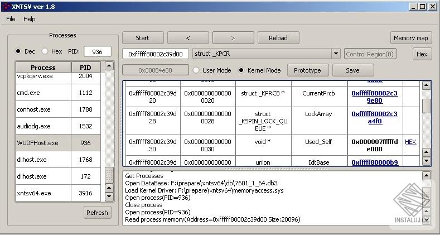
Task: Select conhost.exe in process list
Action: click(43, 109)
